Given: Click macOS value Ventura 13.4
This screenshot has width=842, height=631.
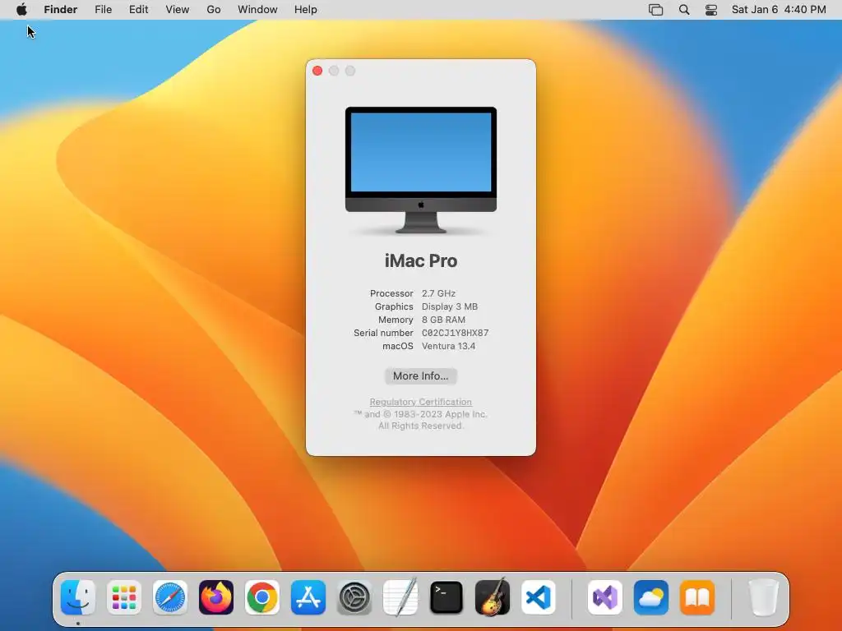Looking at the screenshot, I should [448, 346].
